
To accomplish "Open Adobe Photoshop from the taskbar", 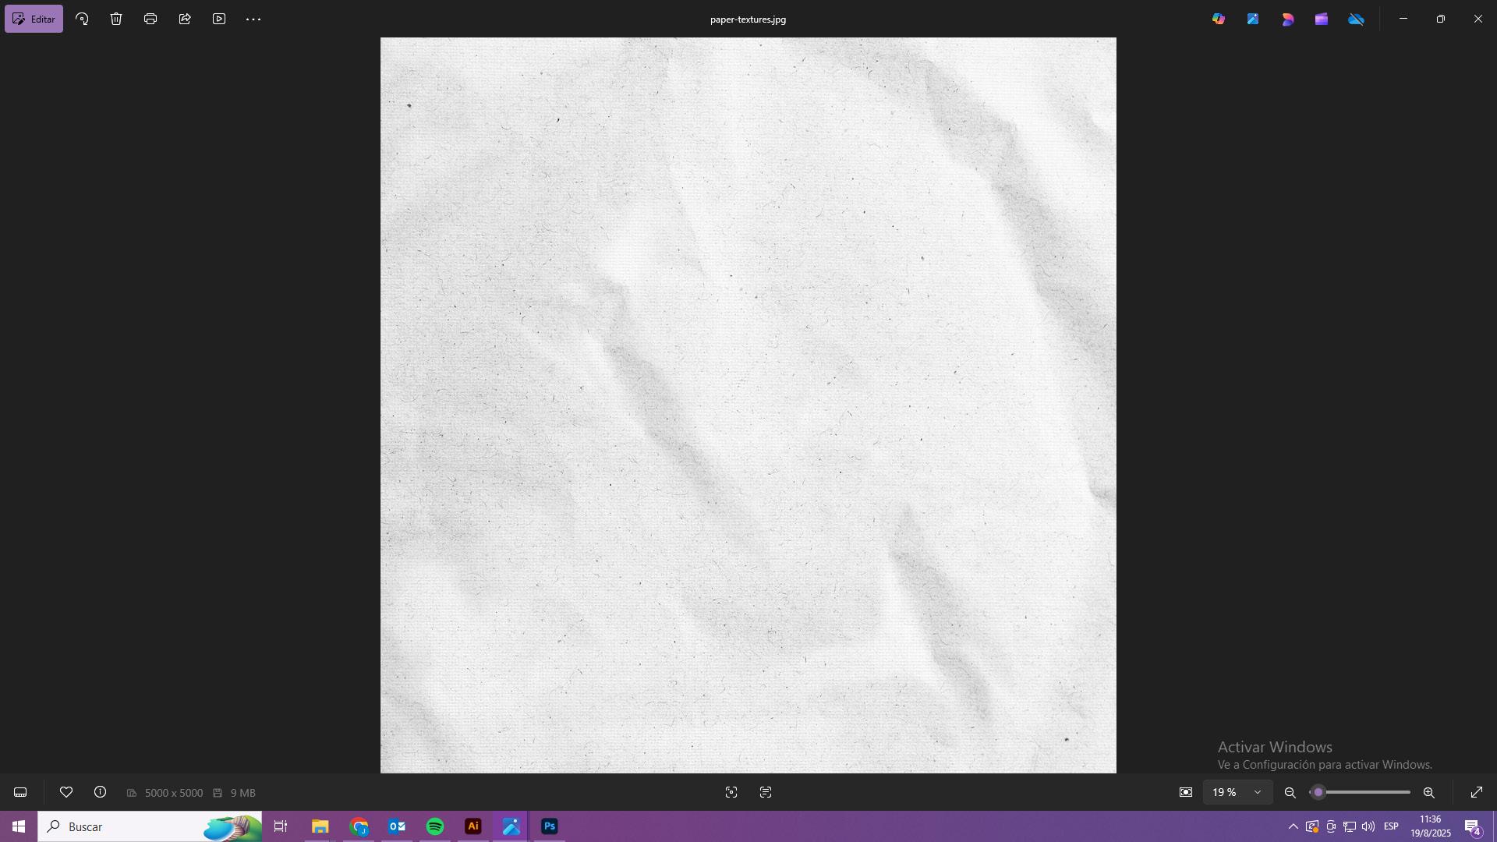I will click(550, 826).
